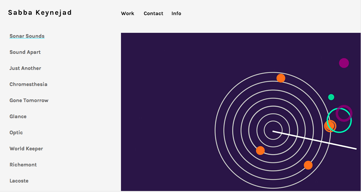
Task: Open the World Keeper project
Action: (26, 149)
